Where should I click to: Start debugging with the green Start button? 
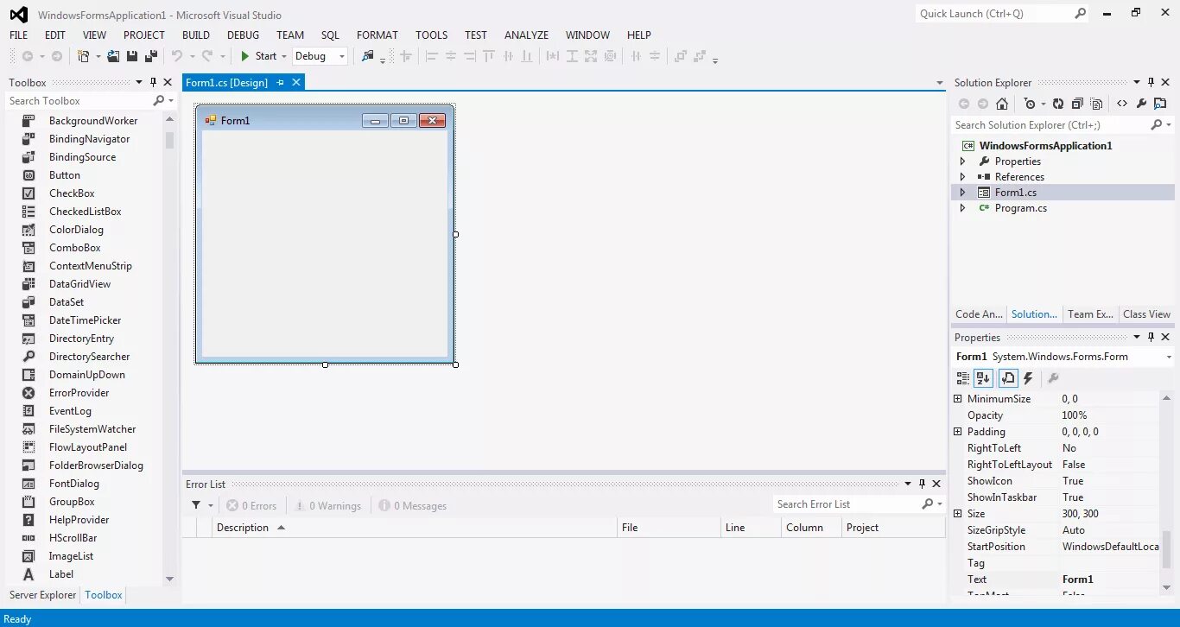point(258,56)
